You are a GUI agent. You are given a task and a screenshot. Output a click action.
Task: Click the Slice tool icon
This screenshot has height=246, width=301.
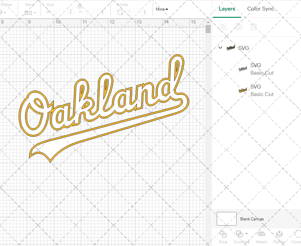coord(223,234)
